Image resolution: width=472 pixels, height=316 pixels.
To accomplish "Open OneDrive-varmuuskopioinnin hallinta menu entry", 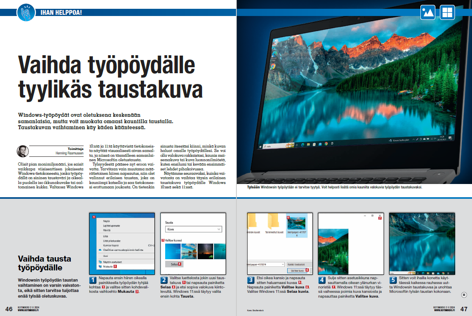I will [x=123, y=250].
